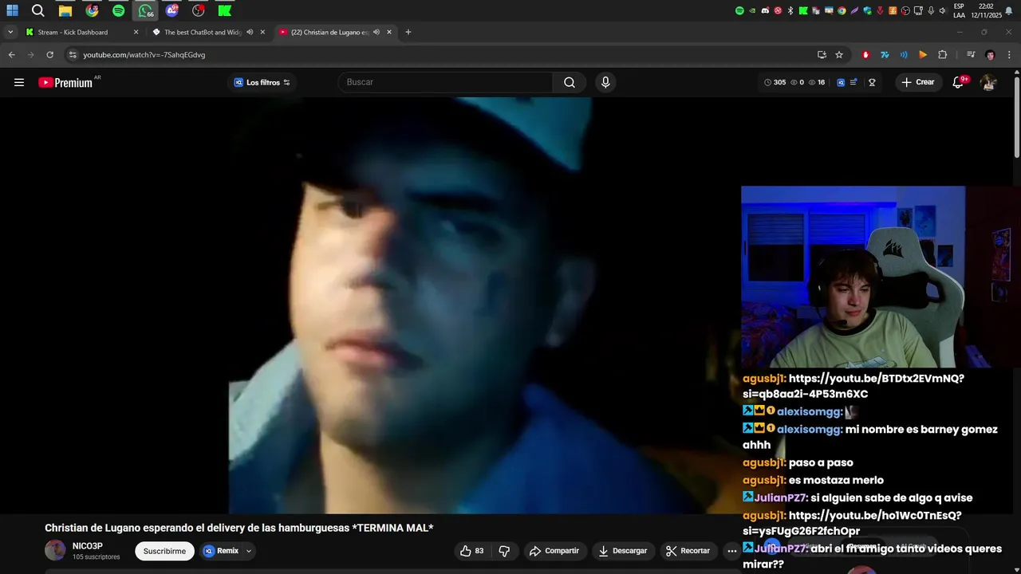1021x574 pixels.
Task: Focus the Buscar search field
Action: pos(445,82)
